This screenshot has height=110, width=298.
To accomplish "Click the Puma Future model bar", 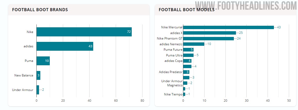I will (x=188, y=50).
